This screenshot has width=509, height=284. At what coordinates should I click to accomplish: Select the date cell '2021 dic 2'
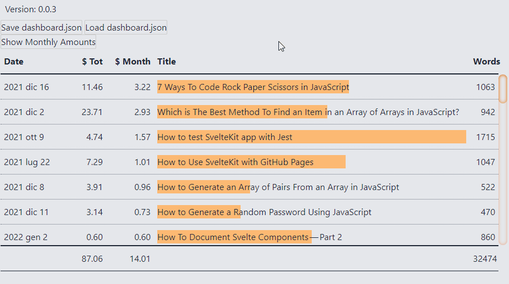pyautogui.click(x=24, y=112)
